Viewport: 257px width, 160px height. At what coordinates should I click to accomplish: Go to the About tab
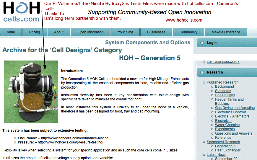[x=59, y=32]
